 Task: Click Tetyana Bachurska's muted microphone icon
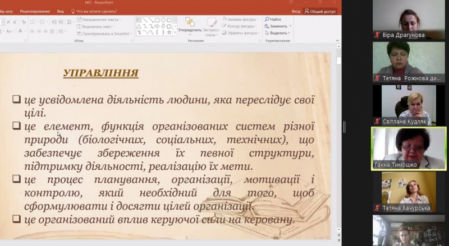377,207
